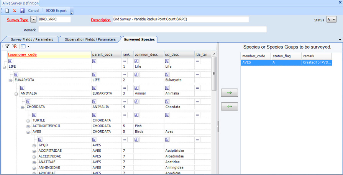
Task: Collapse the AVES tree node
Action: tap(28, 131)
